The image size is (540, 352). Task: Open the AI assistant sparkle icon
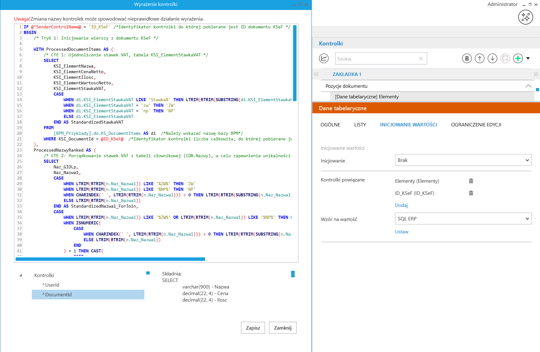click(525, 17)
